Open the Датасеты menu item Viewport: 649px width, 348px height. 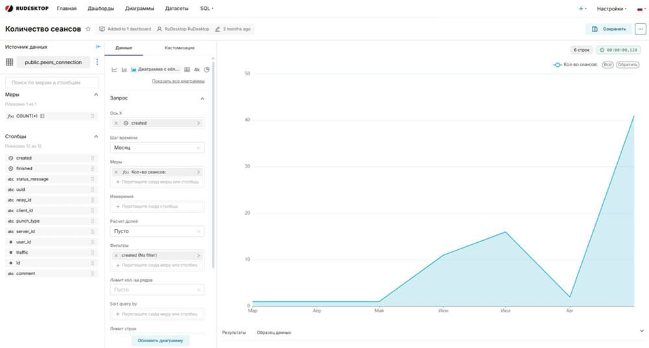(x=177, y=8)
